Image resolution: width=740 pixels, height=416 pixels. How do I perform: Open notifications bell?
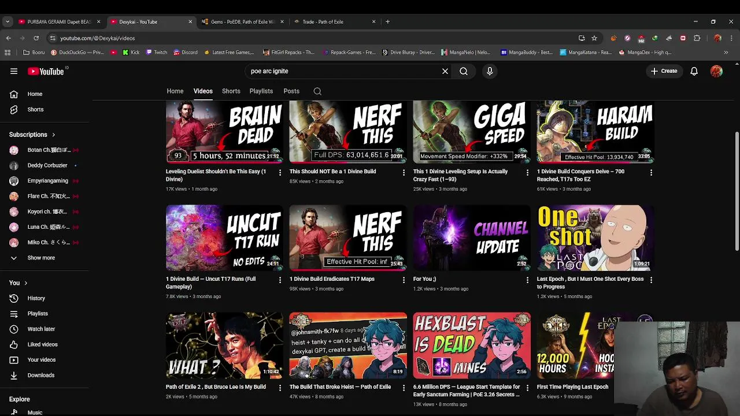694,71
